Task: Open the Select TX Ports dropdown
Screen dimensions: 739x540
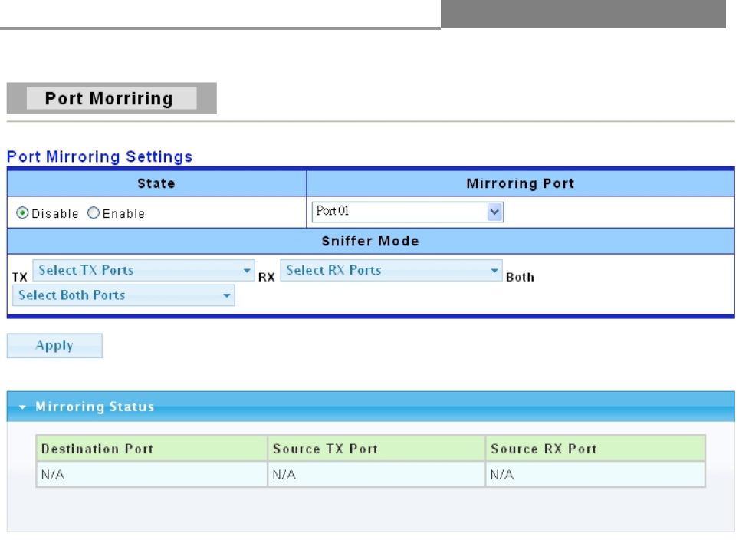Action: 144,270
